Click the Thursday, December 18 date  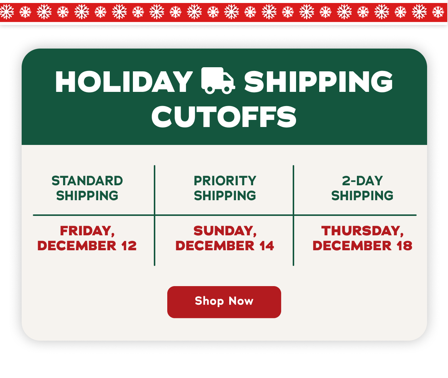point(362,238)
